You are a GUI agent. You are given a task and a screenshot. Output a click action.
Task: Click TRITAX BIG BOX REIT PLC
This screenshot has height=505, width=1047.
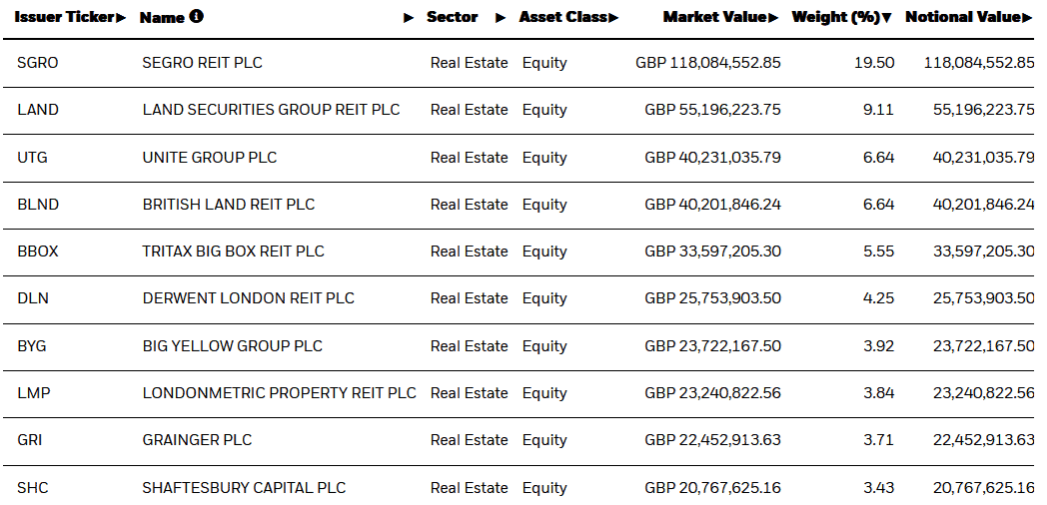(233, 252)
